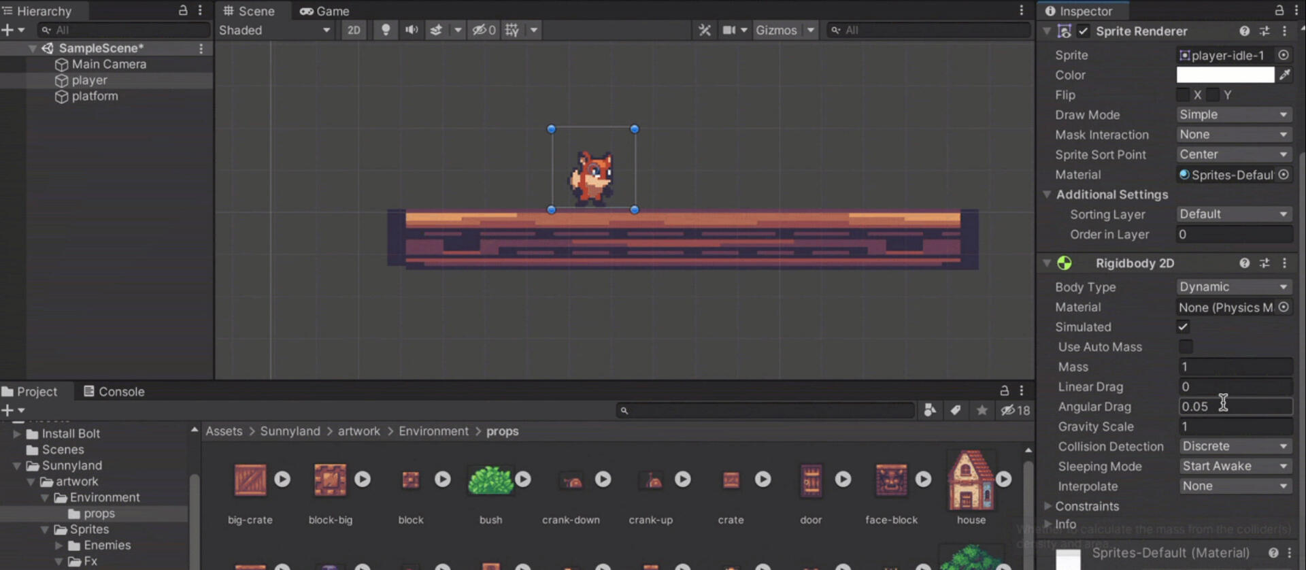Image resolution: width=1306 pixels, height=570 pixels.
Task: Expand the bush sprite asset arrow
Action: tap(522, 480)
